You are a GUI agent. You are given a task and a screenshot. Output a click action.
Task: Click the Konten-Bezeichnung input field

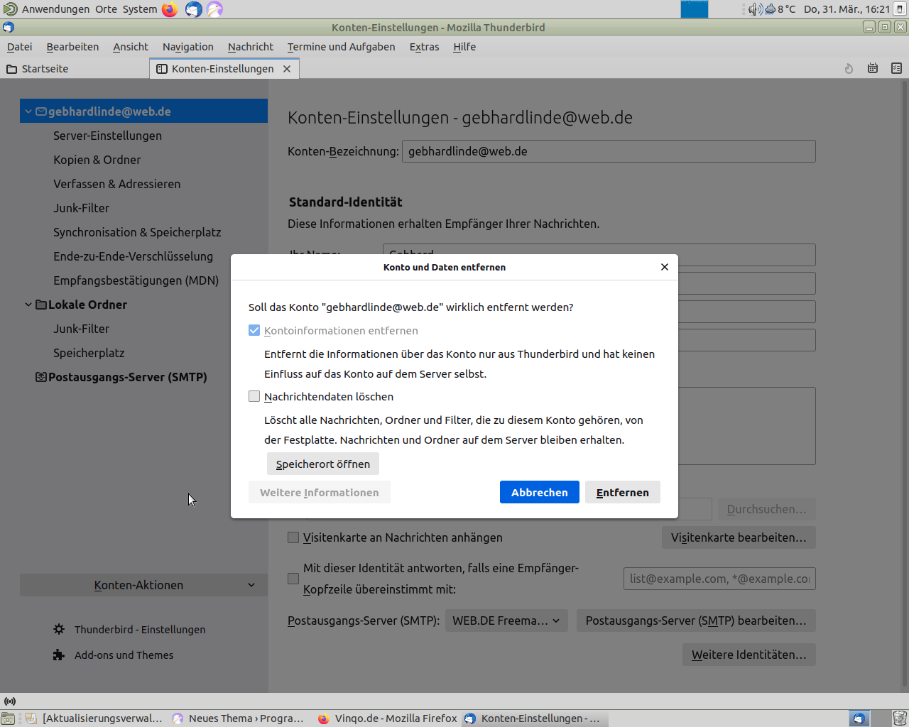pyautogui.click(x=609, y=151)
